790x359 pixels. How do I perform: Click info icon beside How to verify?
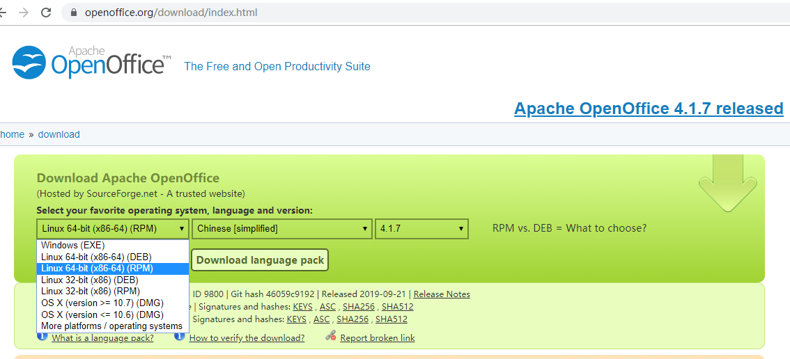point(179,336)
